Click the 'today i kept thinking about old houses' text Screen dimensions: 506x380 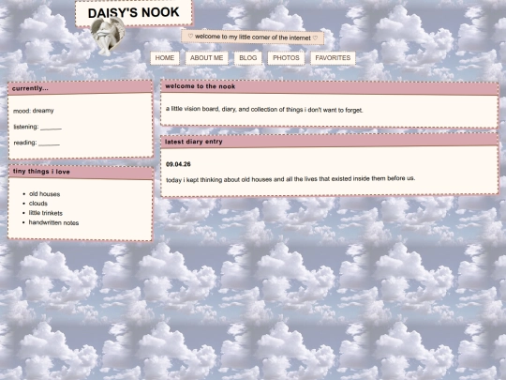(x=290, y=179)
